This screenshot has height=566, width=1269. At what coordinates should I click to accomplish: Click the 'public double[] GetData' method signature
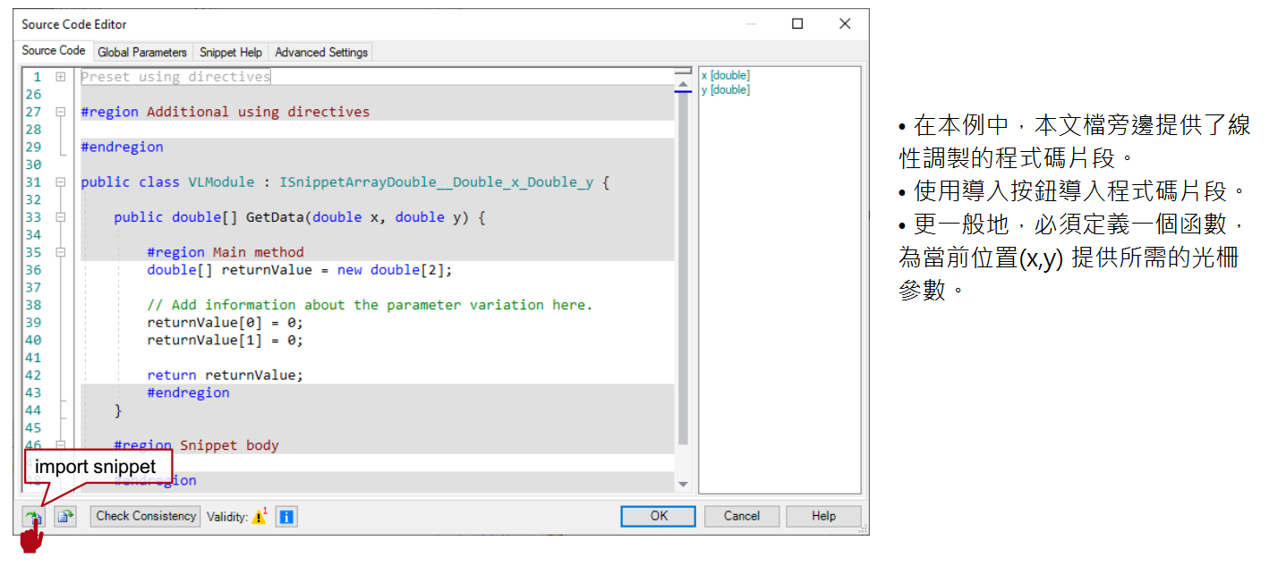pyautogui.click(x=300, y=217)
